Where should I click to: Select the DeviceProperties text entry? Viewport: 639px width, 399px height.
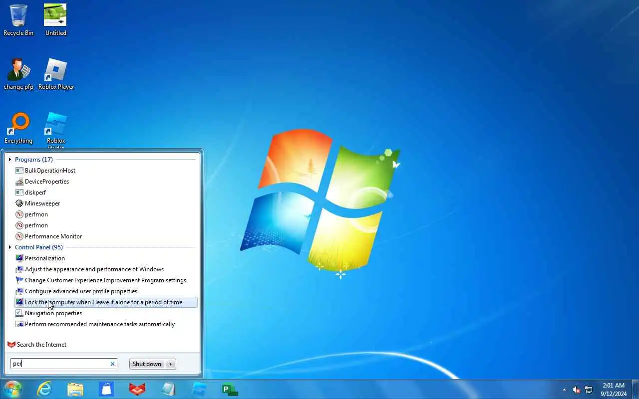[x=47, y=182]
